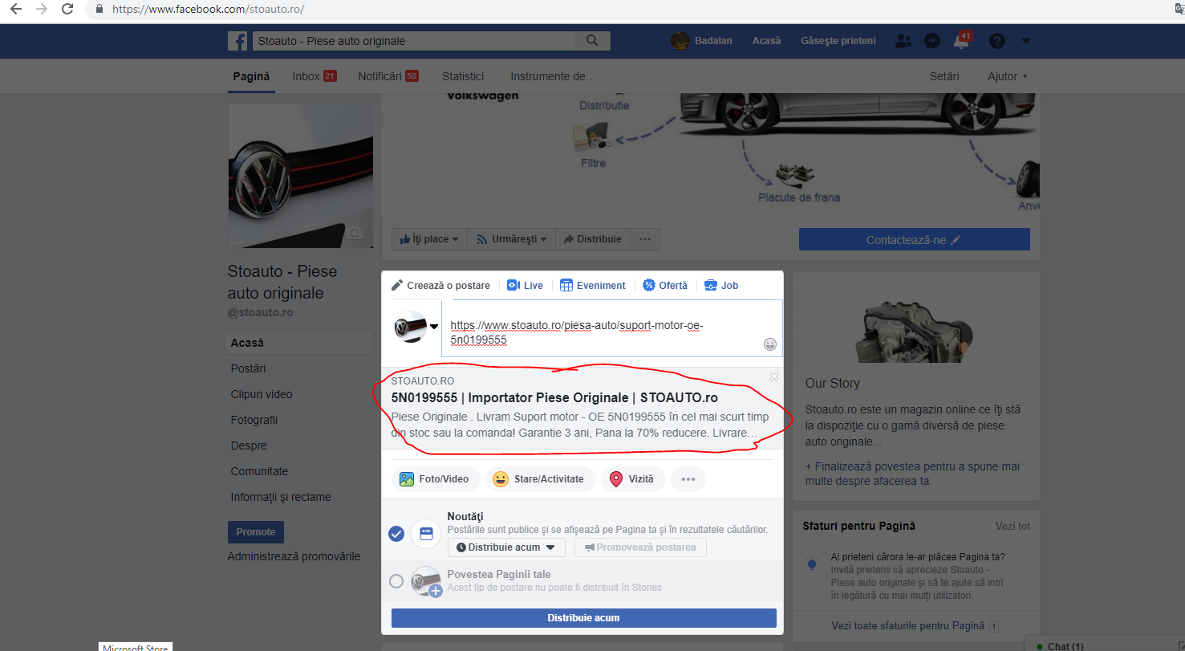Open the Inbox tab
Screen dimensions: 1185x651
(315, 76)
